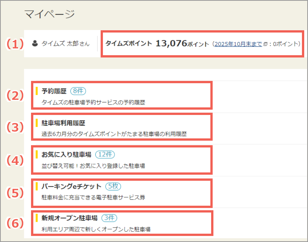Click the yellow marker beside 予約履歴
The width and height of the screenshot is (308, 242).
coord(37,91)
